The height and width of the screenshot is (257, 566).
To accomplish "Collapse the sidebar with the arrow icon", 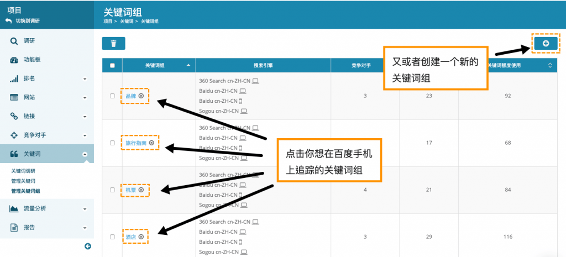I will point(88,246).
